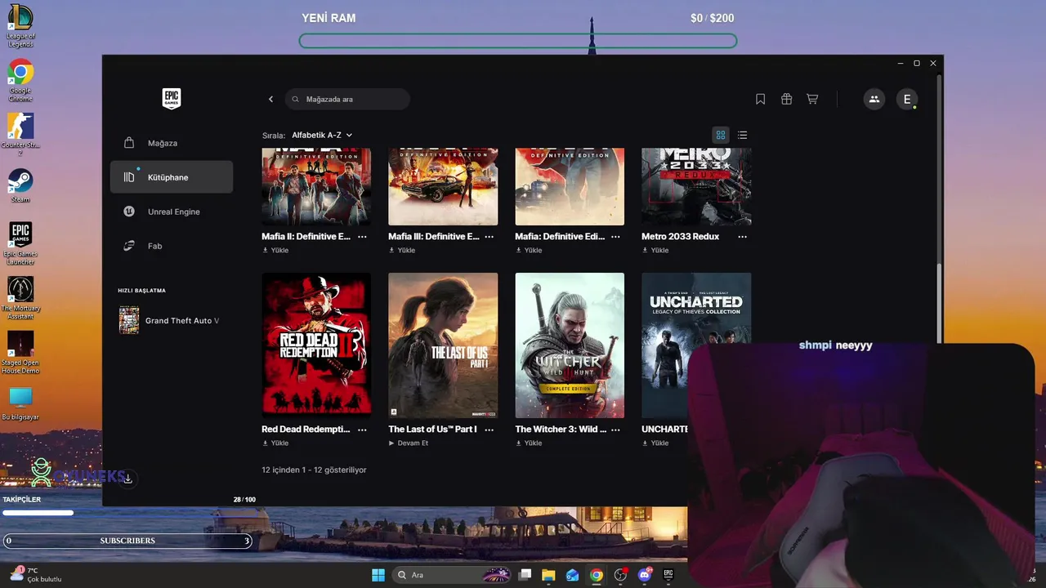Viewport: 1046px width, 588px height.
Task: Click Devam Et under The Last of Us
Action: (x=409, y=443)
